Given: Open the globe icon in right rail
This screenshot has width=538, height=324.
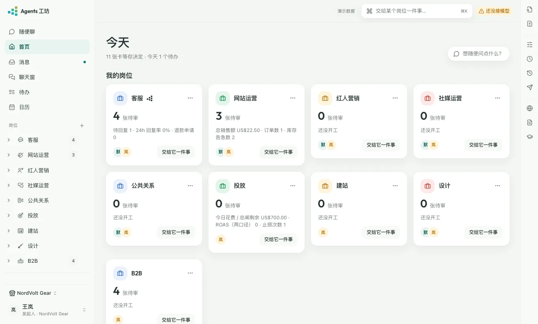Looking at the screenshot, I should [x=530, y=108].
